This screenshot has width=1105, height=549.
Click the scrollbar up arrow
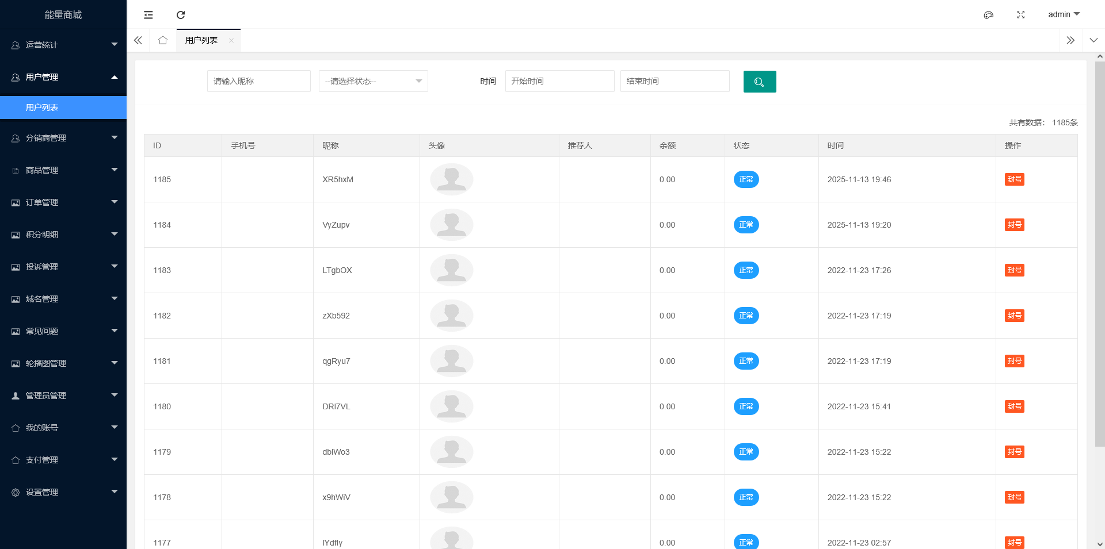[x=1100, y=56]
